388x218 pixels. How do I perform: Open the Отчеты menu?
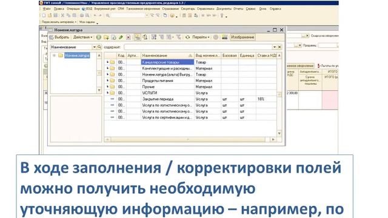(x=238, y=8)
